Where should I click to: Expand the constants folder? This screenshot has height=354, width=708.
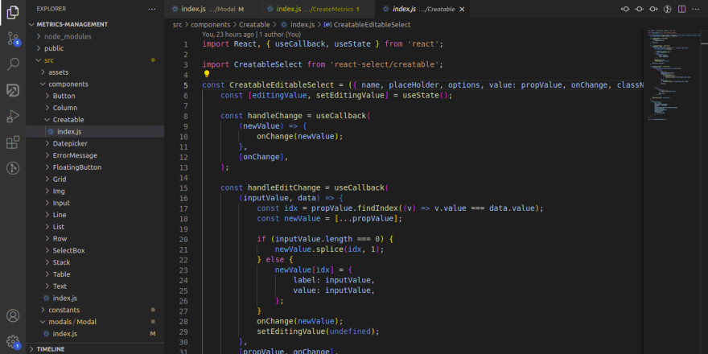(96, 310)
